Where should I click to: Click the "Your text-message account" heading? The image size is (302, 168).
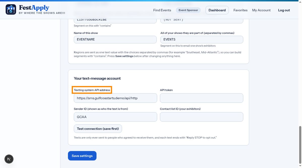97,78
